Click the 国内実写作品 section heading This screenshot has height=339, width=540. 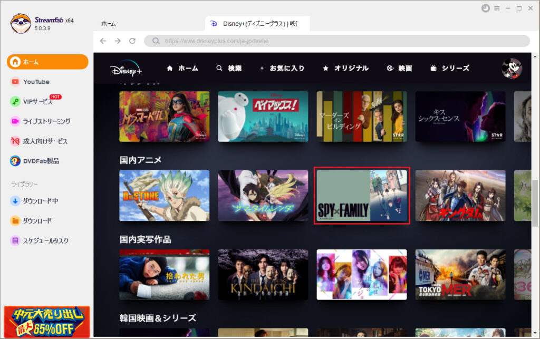[146, 239]
